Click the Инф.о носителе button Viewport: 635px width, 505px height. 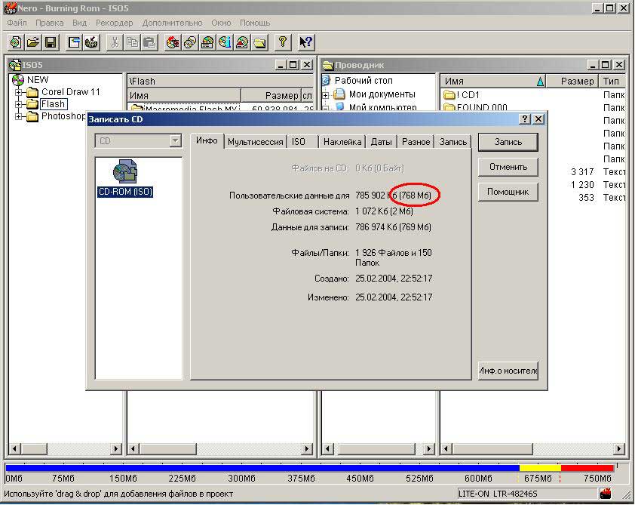point(508,371)
